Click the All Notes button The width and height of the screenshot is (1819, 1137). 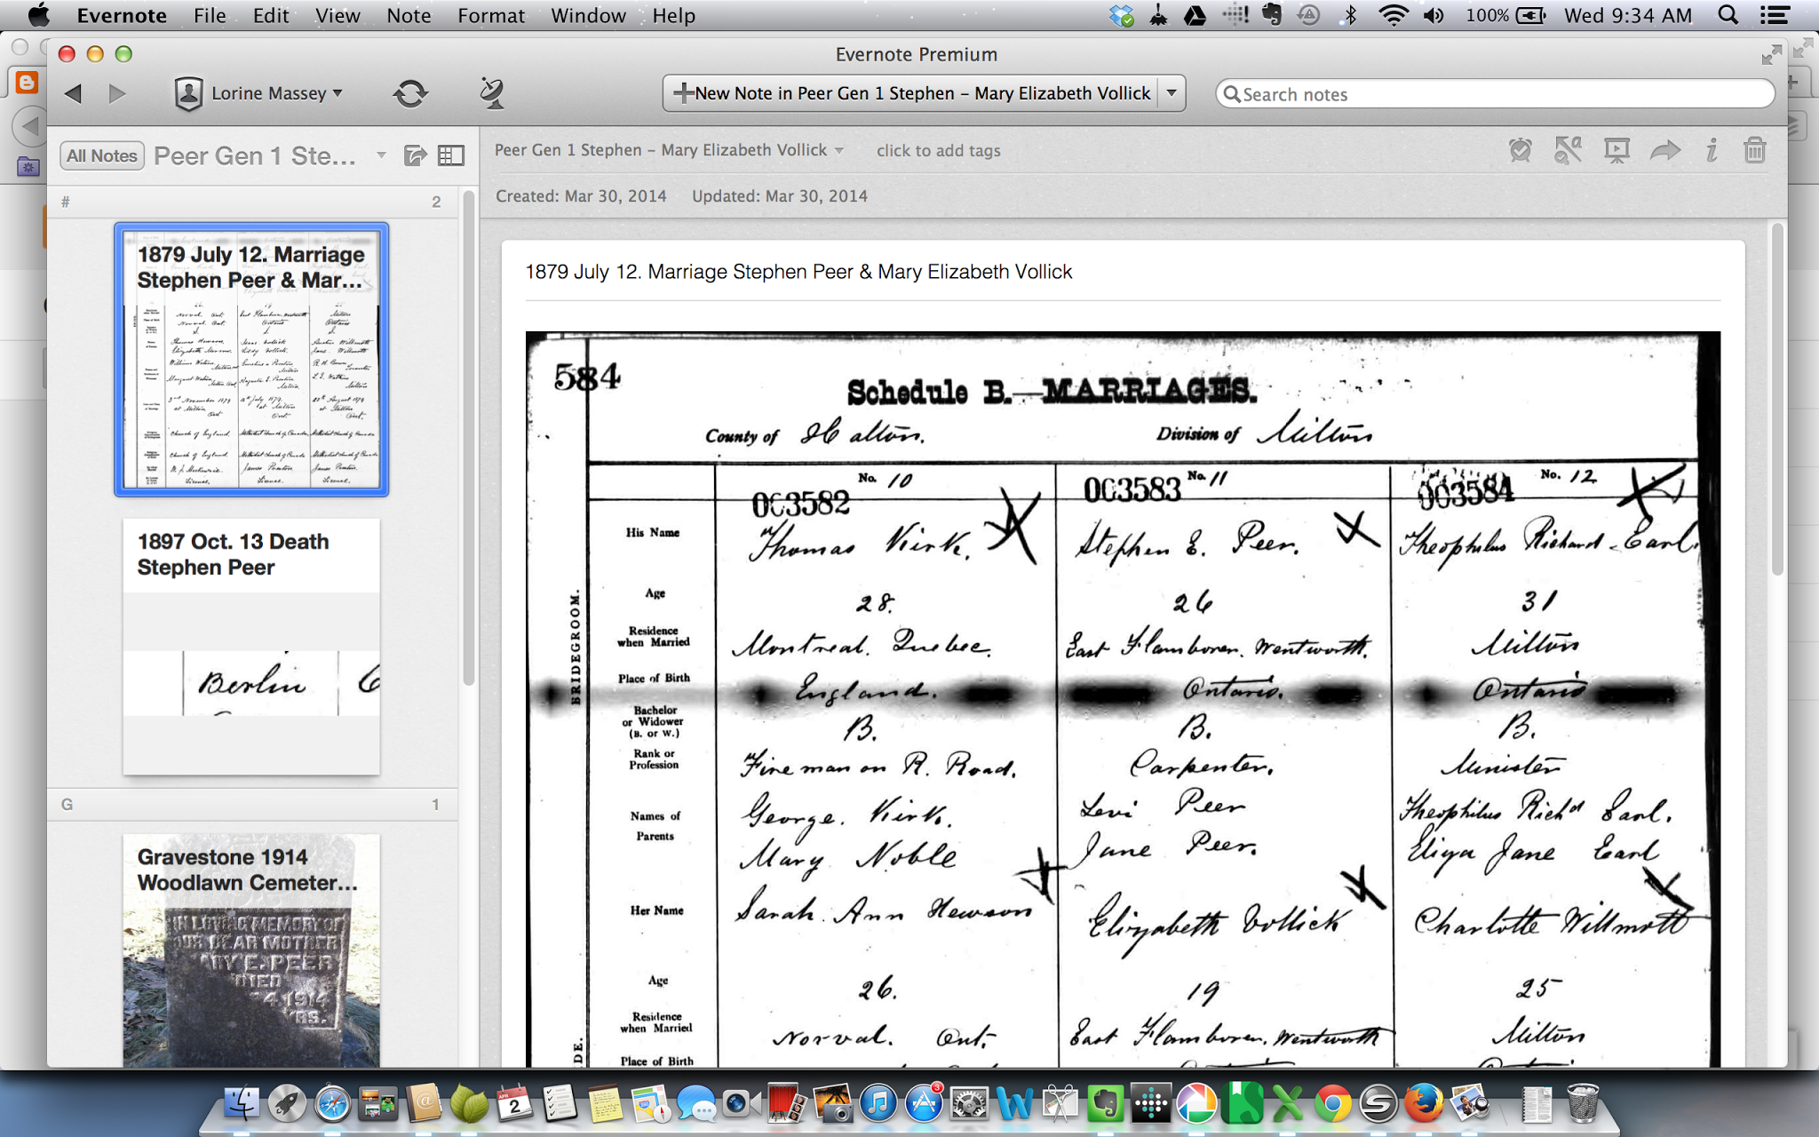[102, 155]
